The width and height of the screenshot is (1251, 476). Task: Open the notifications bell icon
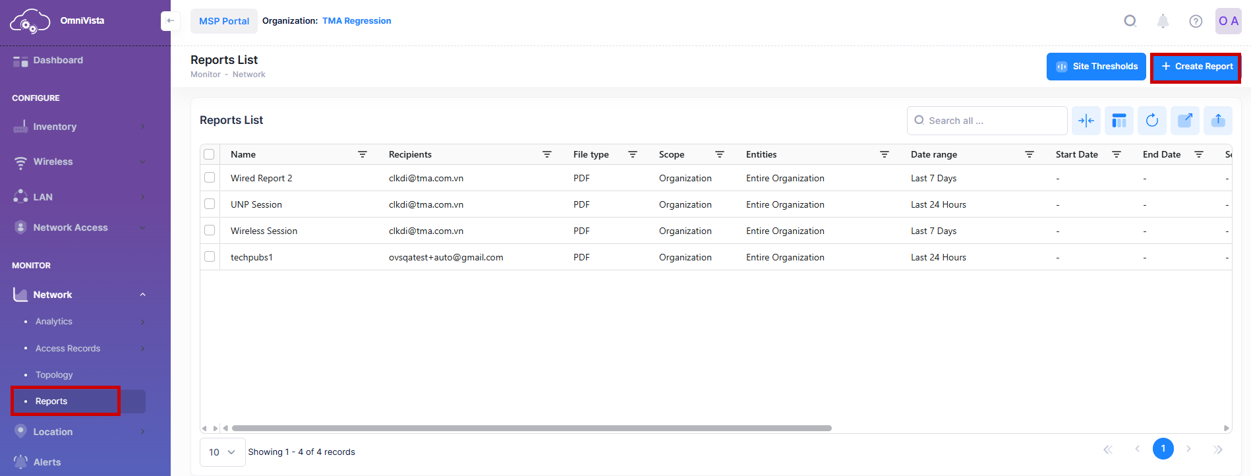click(x=1163, y=21)
